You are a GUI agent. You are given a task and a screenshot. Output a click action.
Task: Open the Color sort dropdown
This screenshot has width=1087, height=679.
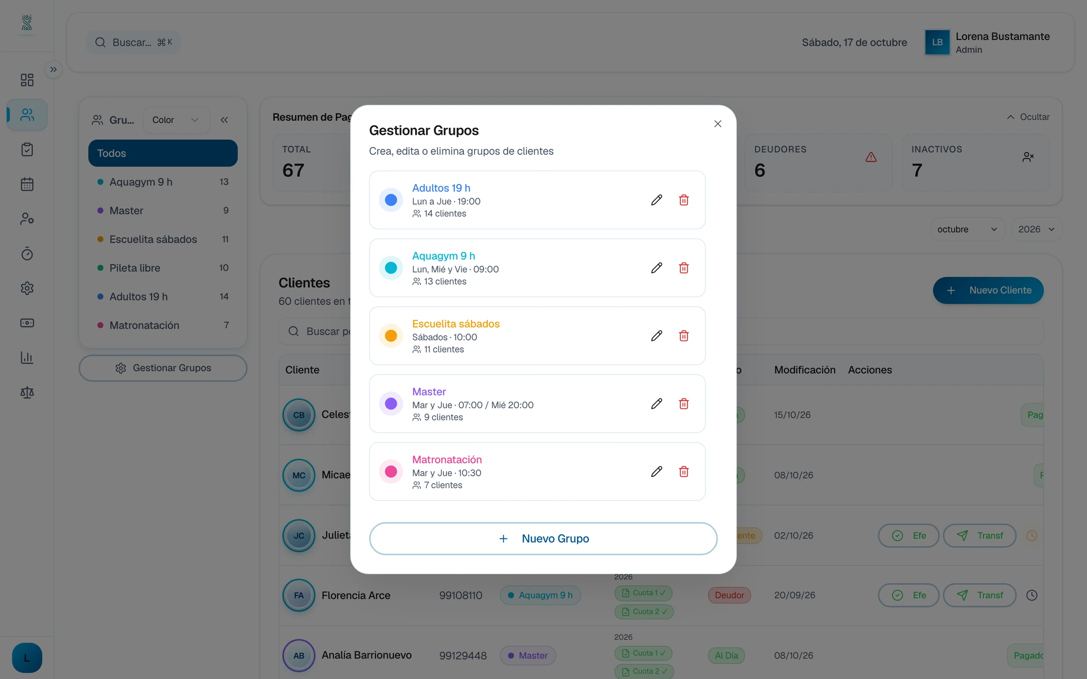176,120
